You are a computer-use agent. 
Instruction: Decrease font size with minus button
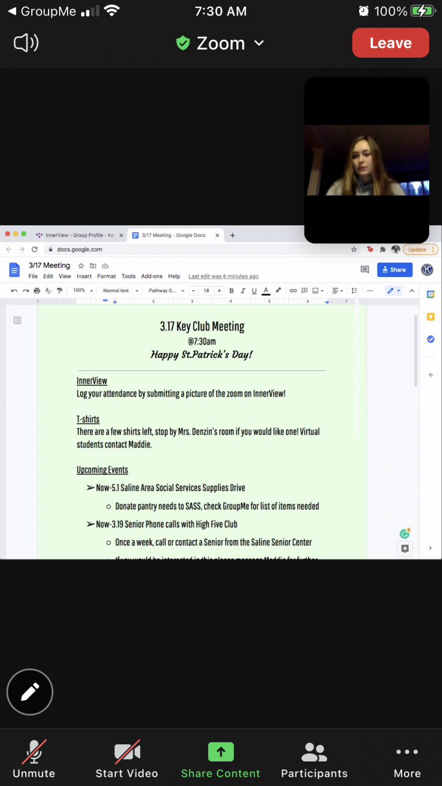(x=194, y=290)
